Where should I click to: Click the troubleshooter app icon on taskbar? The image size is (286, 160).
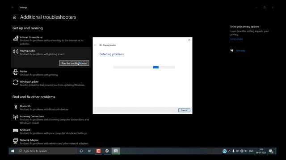[116, 151]
